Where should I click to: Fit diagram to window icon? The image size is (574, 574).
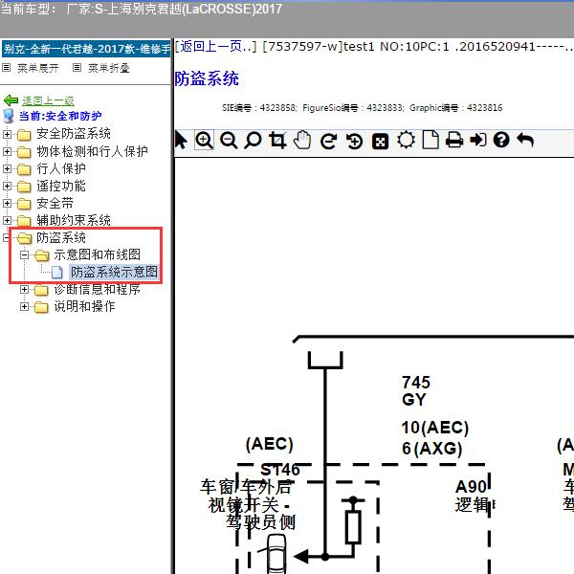click(x=380, y=142)
